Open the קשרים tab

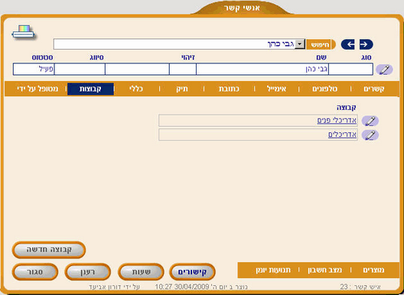(374, 89)
